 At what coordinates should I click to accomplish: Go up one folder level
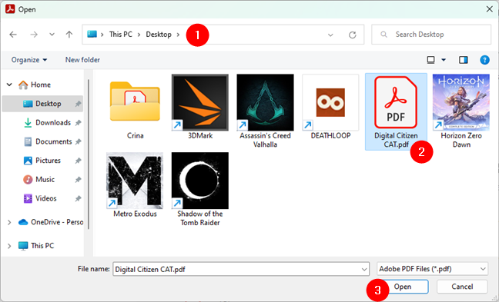(69, 35)
